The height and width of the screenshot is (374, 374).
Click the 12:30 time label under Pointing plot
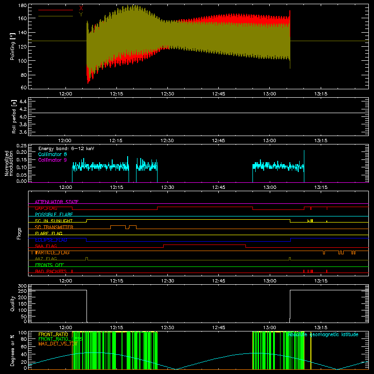pos(167,94)
